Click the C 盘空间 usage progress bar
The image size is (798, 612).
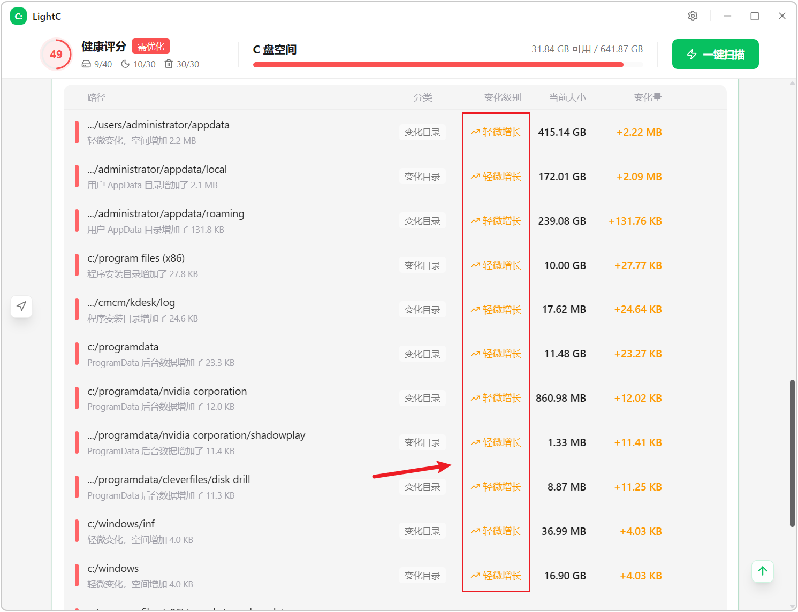448,65
